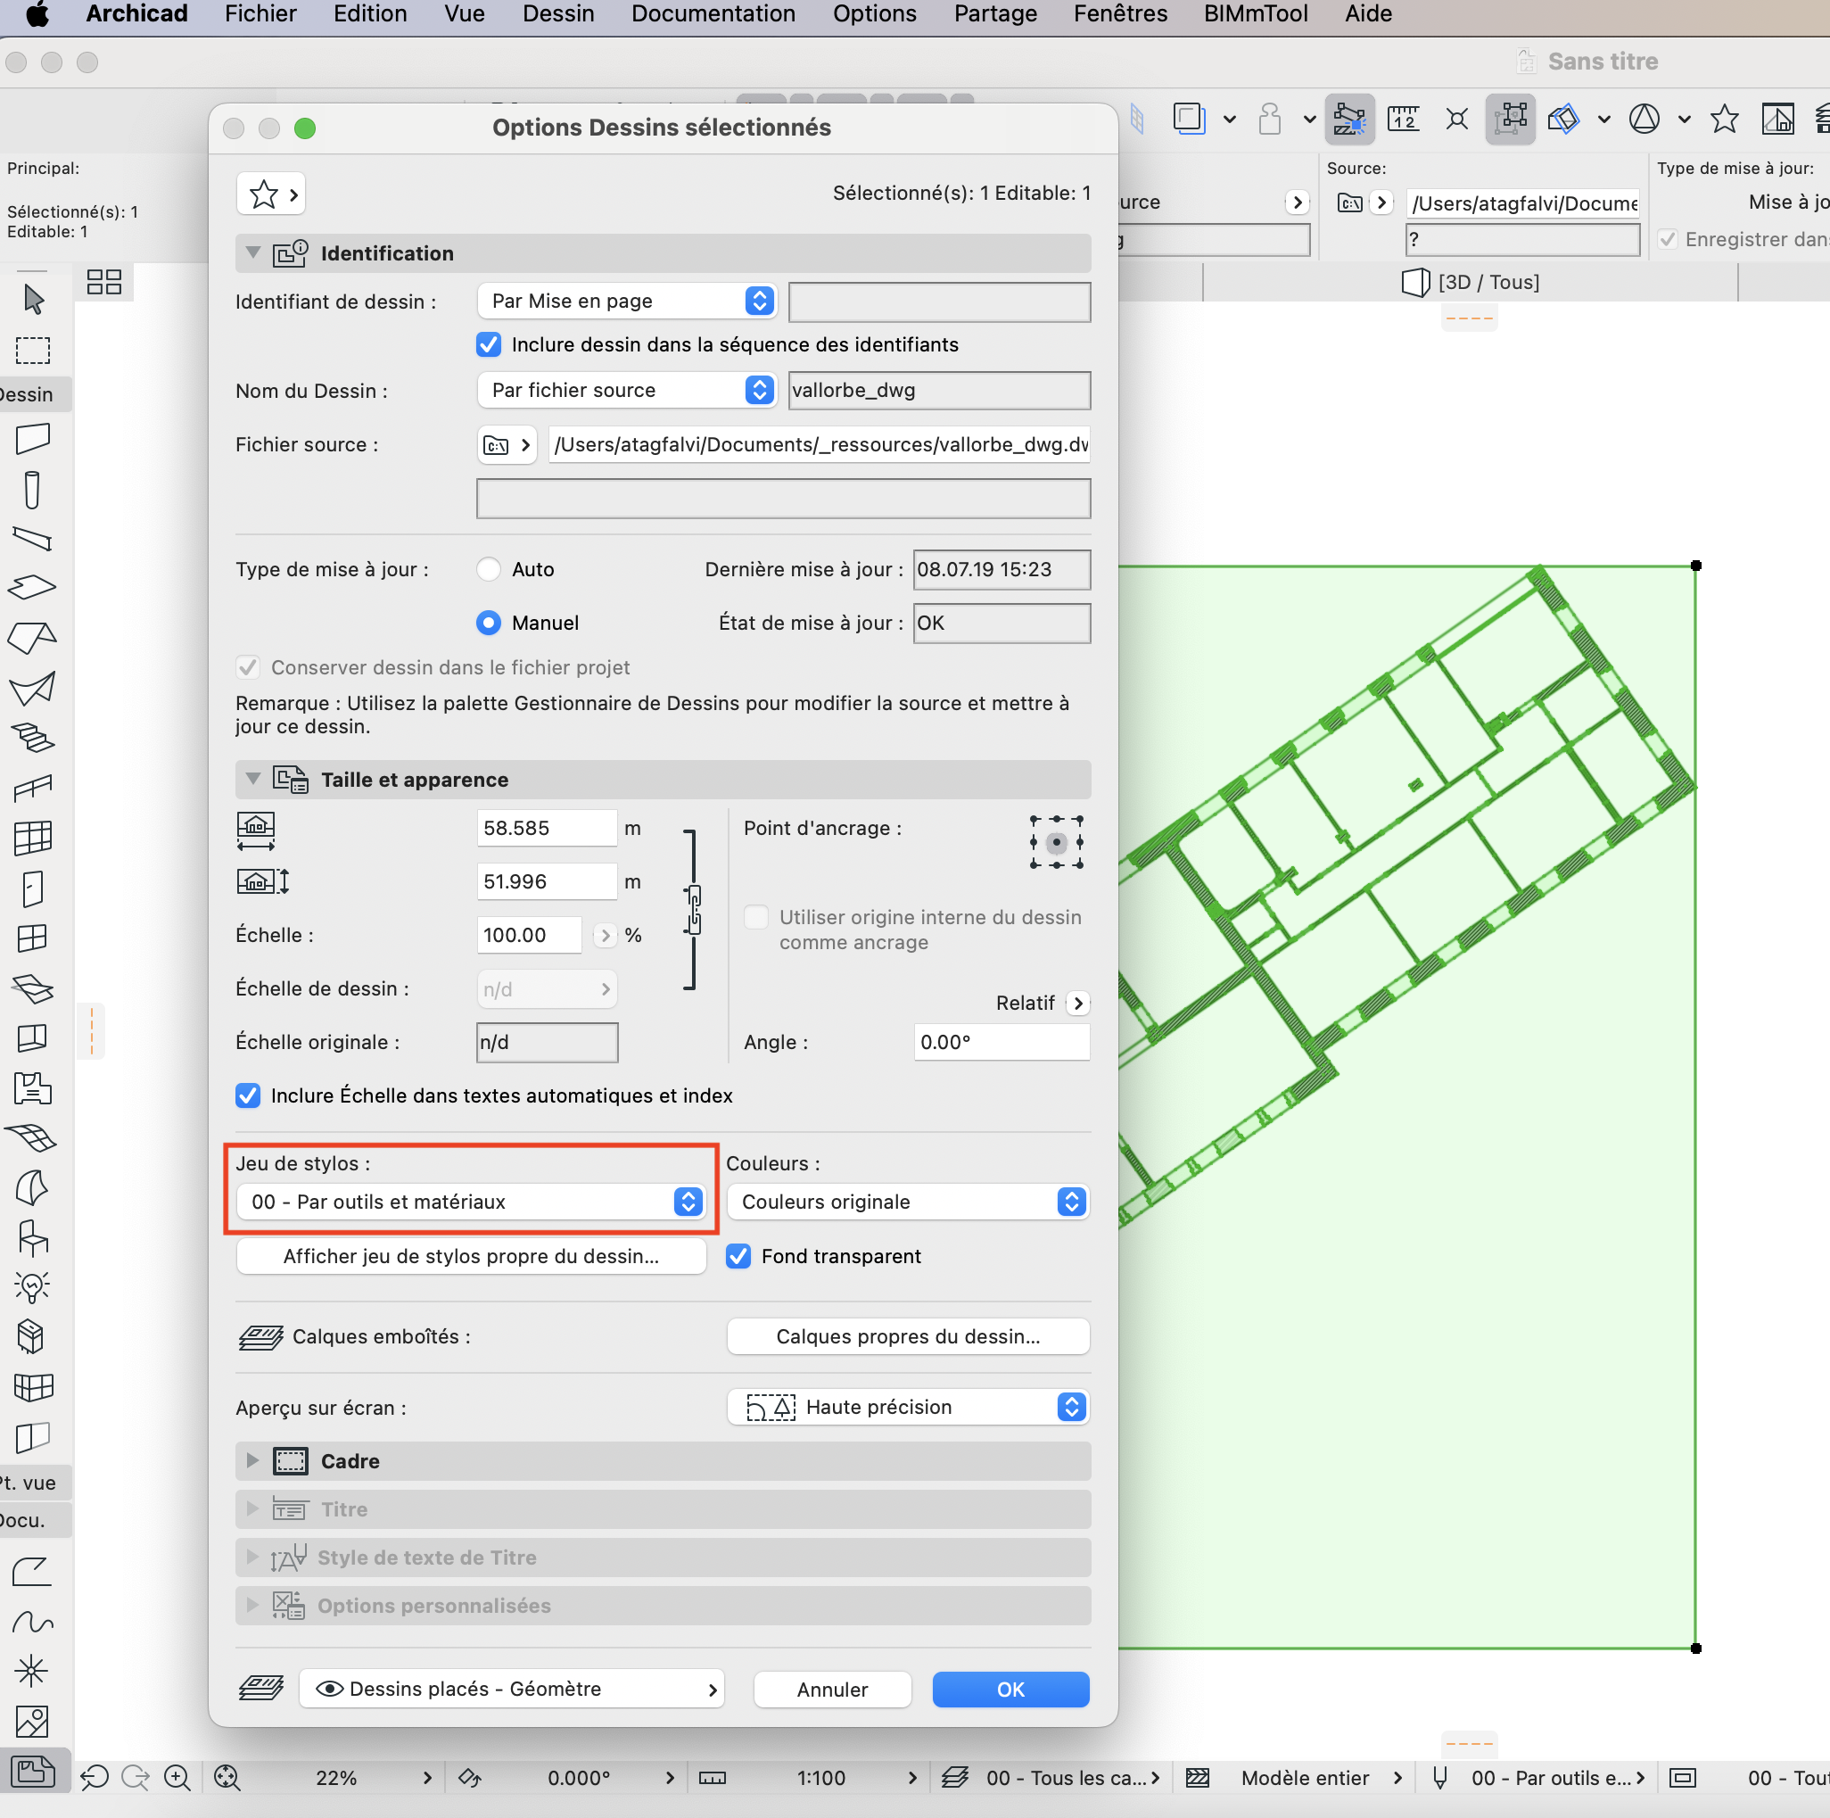
Task: Click the quick options grid icon
Action: coord(104,282)
